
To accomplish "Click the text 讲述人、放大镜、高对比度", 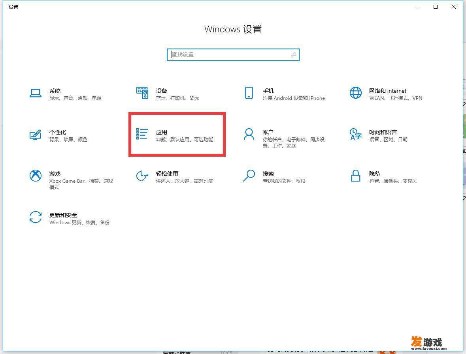I will point(185,181).
